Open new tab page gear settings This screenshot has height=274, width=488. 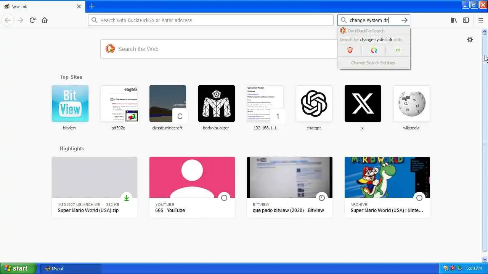click(470, 40)
